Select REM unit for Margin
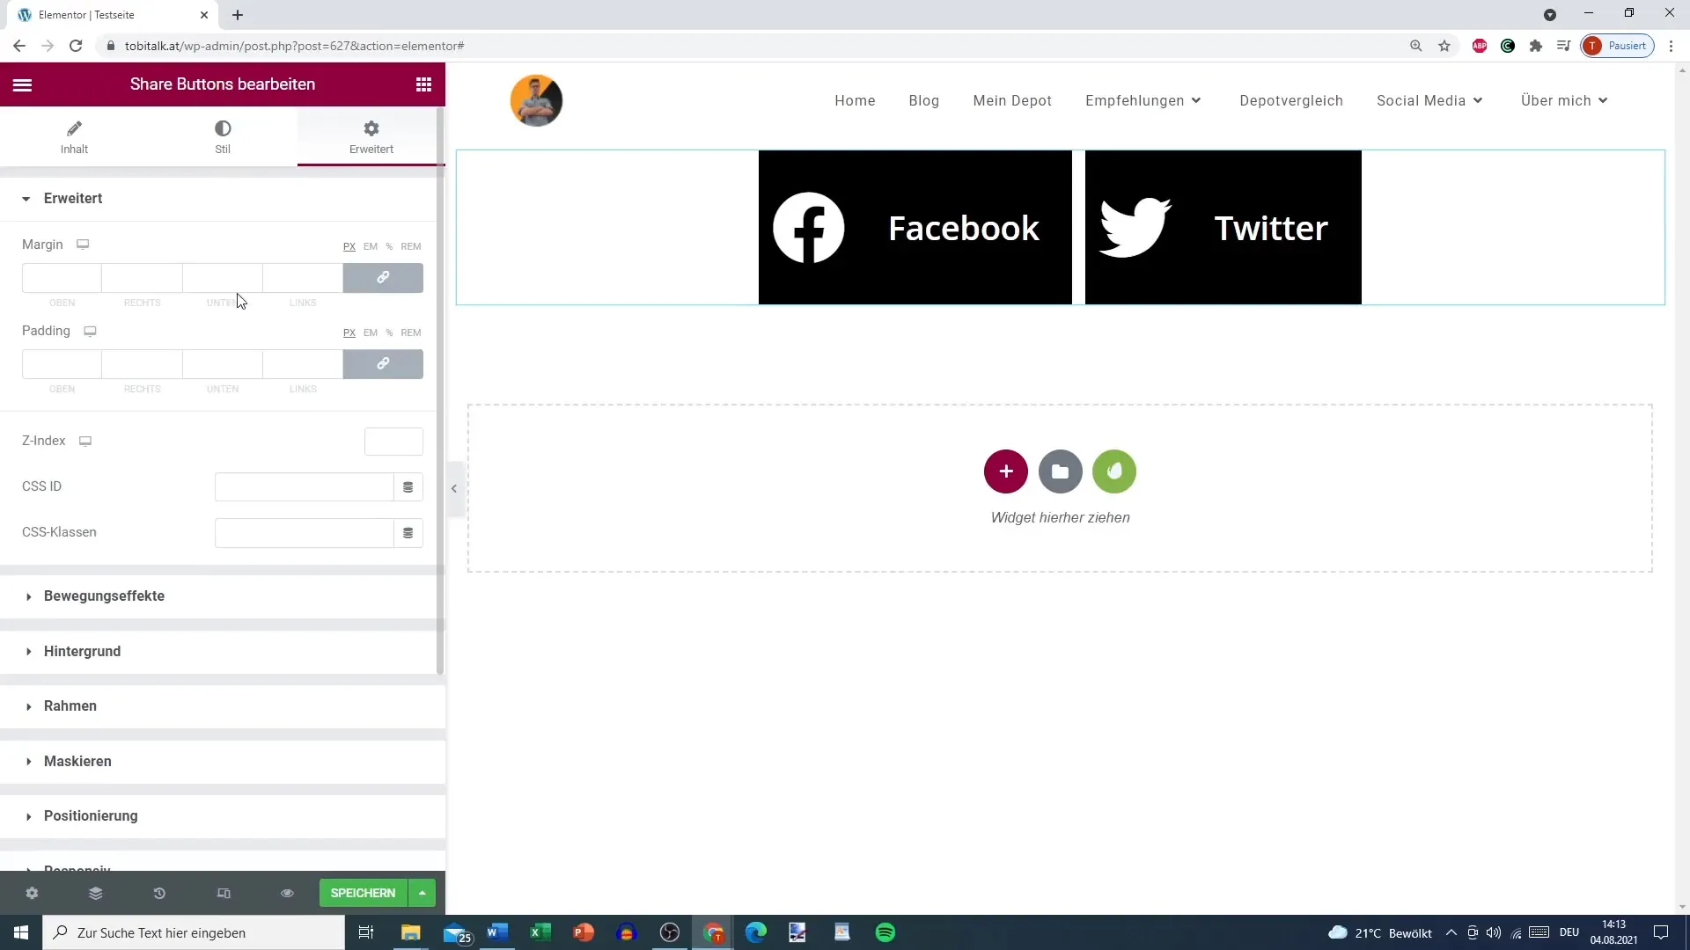 411,246
